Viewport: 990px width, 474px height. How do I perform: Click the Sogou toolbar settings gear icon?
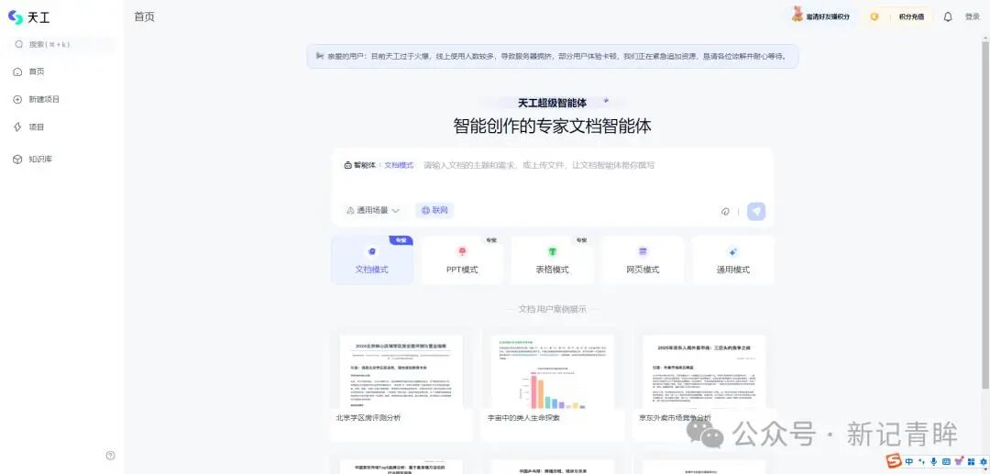click(x=983, y=461)
